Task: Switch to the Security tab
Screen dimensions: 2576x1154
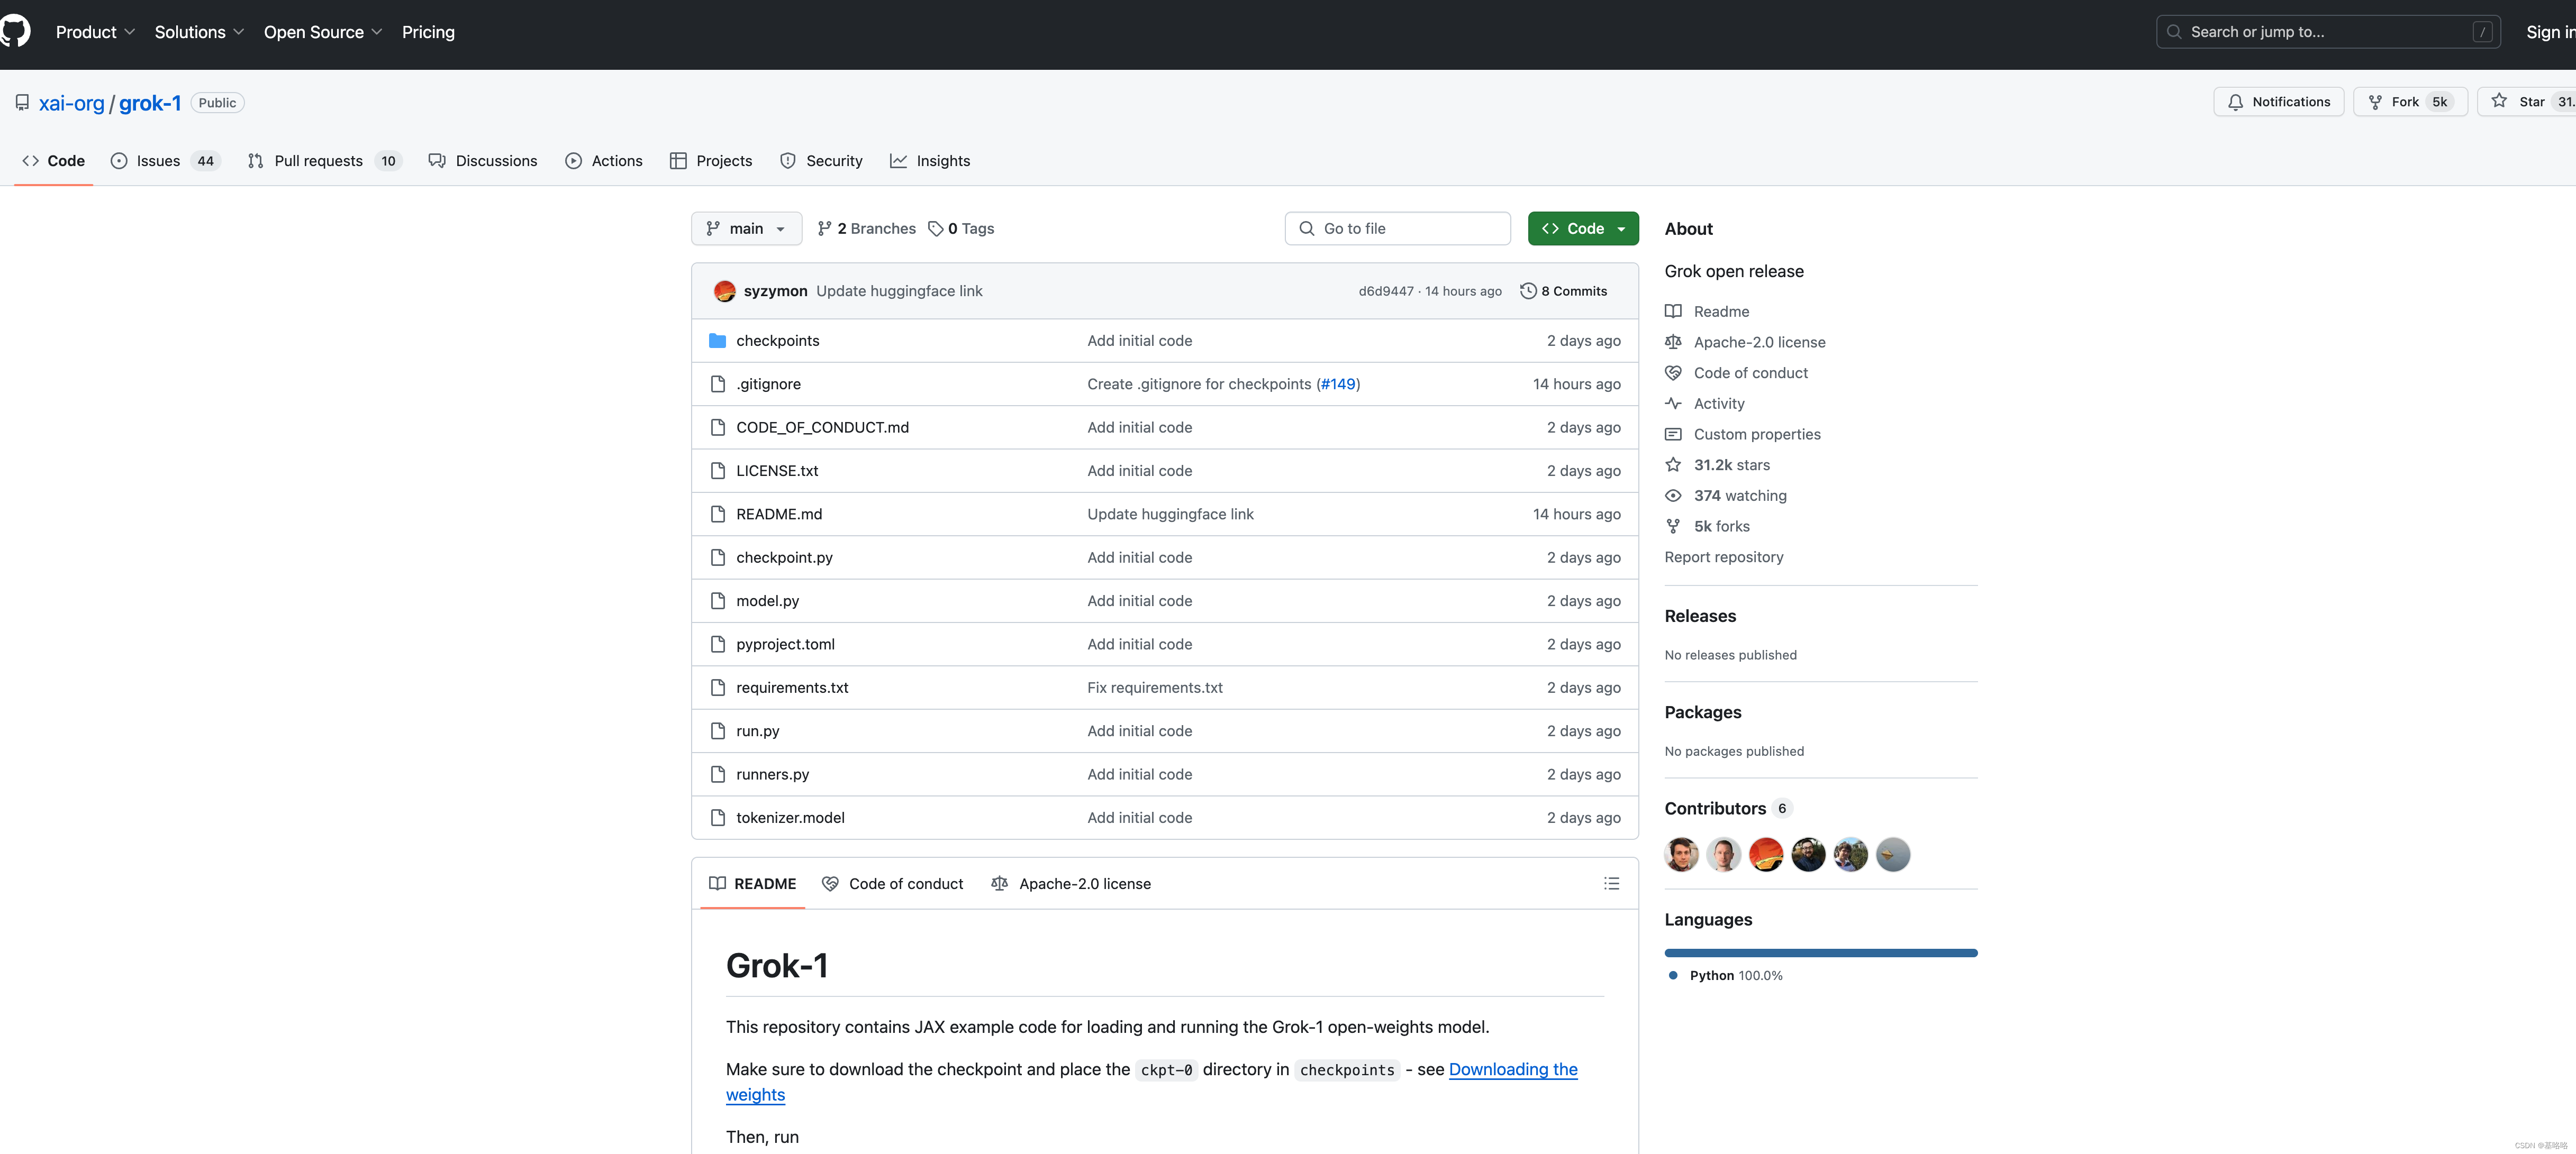Action: point(821,161)
